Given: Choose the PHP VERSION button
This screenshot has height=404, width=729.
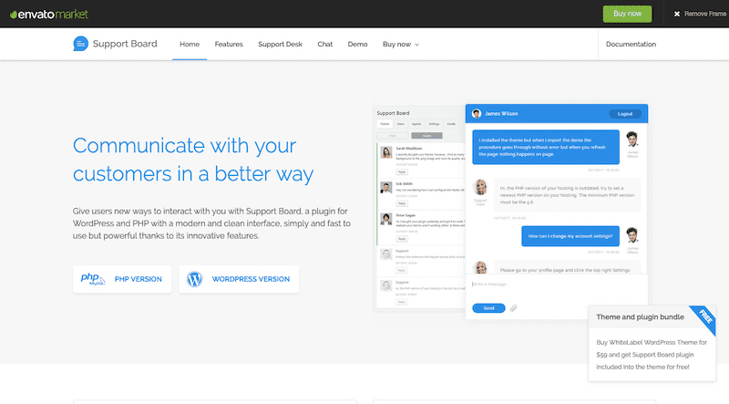Looking at the screenshot, I should point(122,279).
